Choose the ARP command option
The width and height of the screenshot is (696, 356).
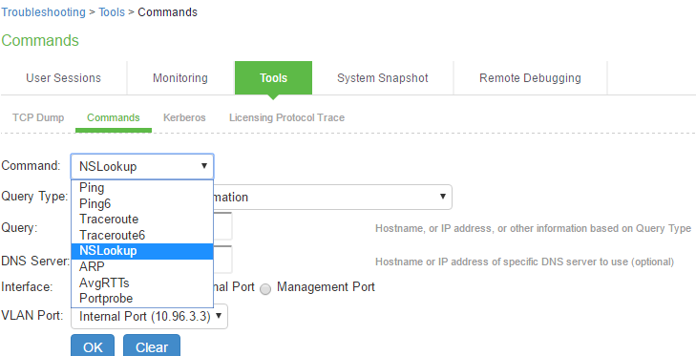142,267
